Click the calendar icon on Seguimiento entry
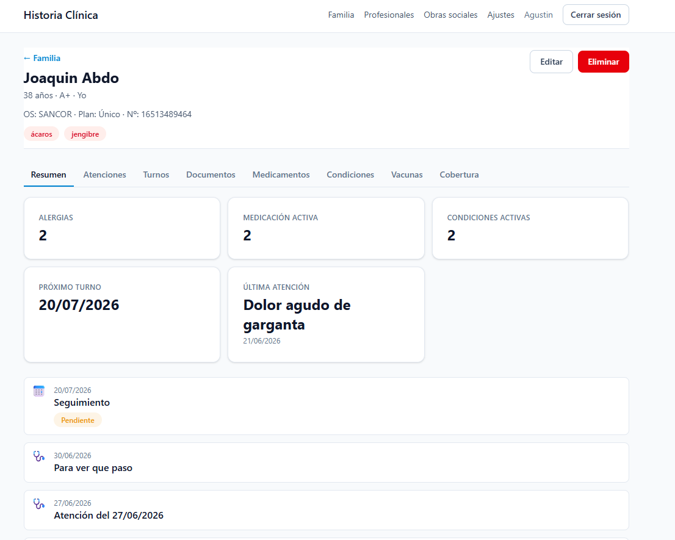 point(38,391)
